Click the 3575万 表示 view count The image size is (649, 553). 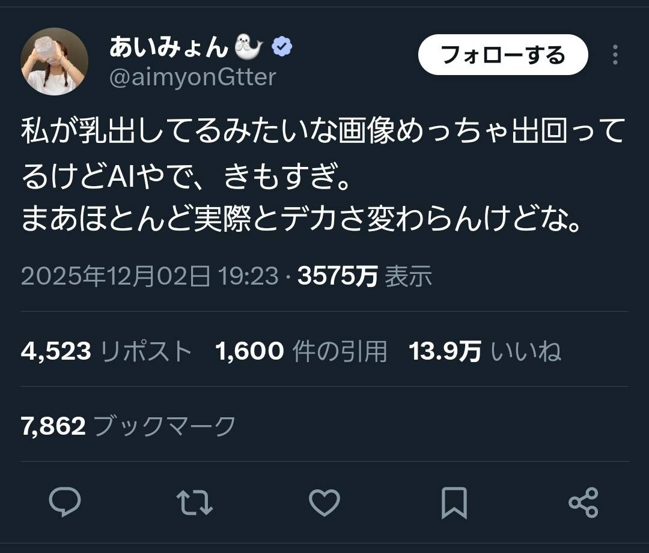point(364,277)
